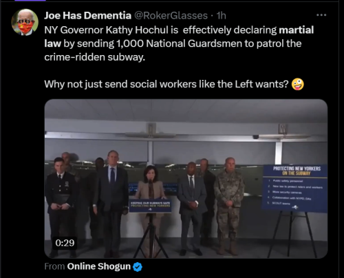Click the bold "martial" word in tweet
The image size is (344, 278).
(x=296, y=30)
